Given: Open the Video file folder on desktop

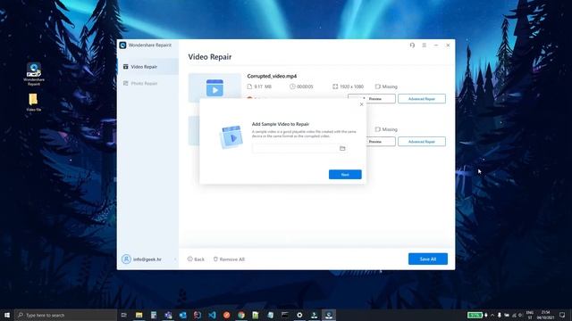Looking at the screenshot, I should 33,103.
